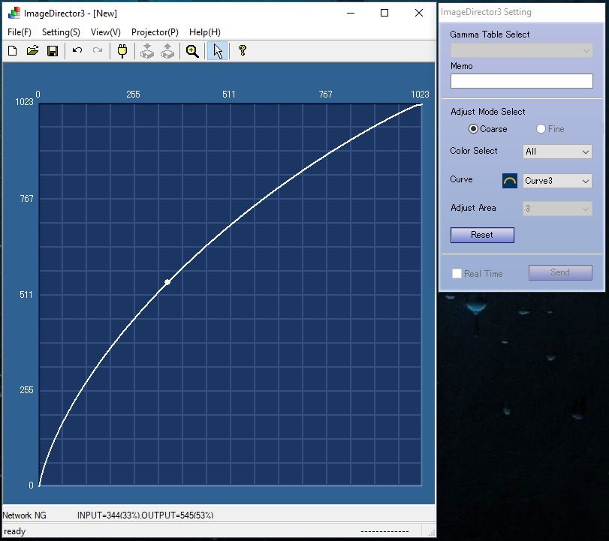Open the Color Select dropdown showing All

pos(557,152)
